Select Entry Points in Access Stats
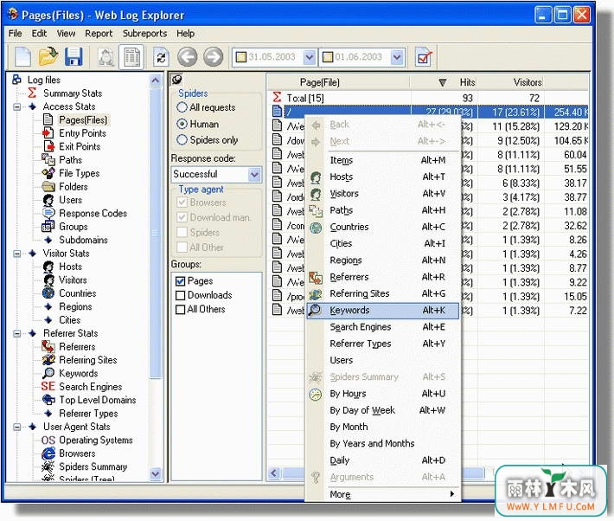 pyautogui.click(x=82, y=133)
